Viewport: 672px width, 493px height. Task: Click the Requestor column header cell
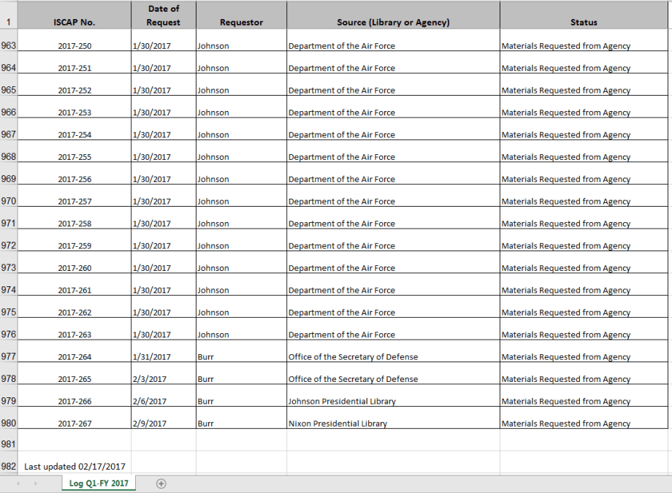tap(241, 22)
